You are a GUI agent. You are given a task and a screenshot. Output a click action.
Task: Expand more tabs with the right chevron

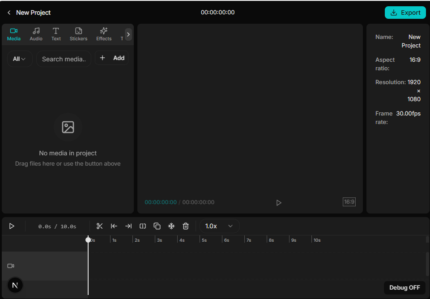pyautogui.click(x=128, y=34)
